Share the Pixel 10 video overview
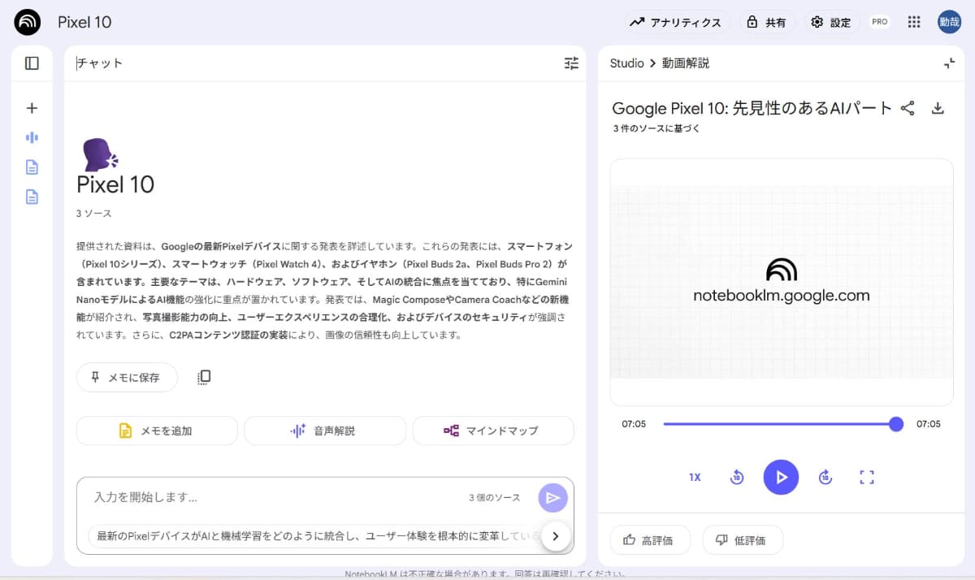Screen dimensions: 975x580 (908, 108)
